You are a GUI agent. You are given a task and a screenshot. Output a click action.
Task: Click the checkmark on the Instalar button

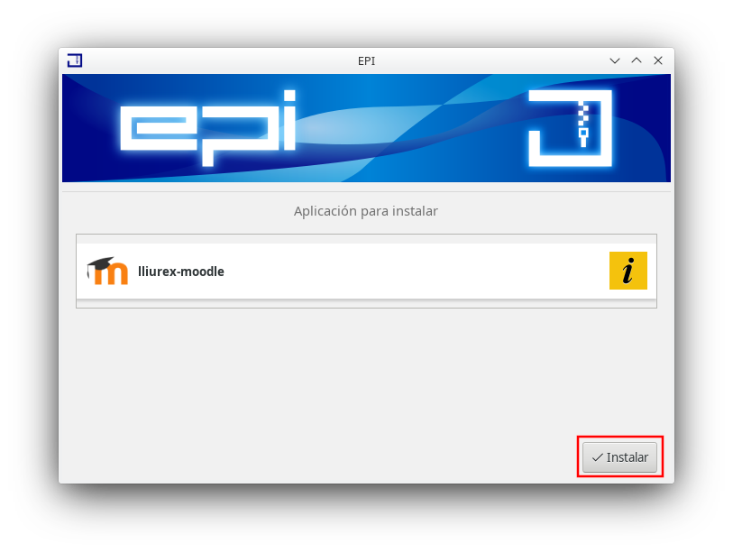pyautogui.click(x=597, y=457)
